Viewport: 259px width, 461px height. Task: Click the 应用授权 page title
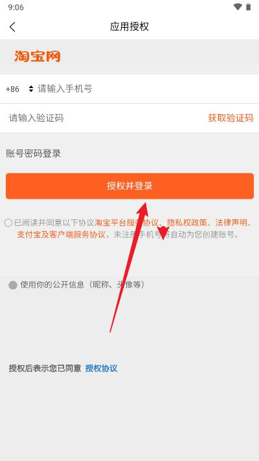click(x=129, y=27)
